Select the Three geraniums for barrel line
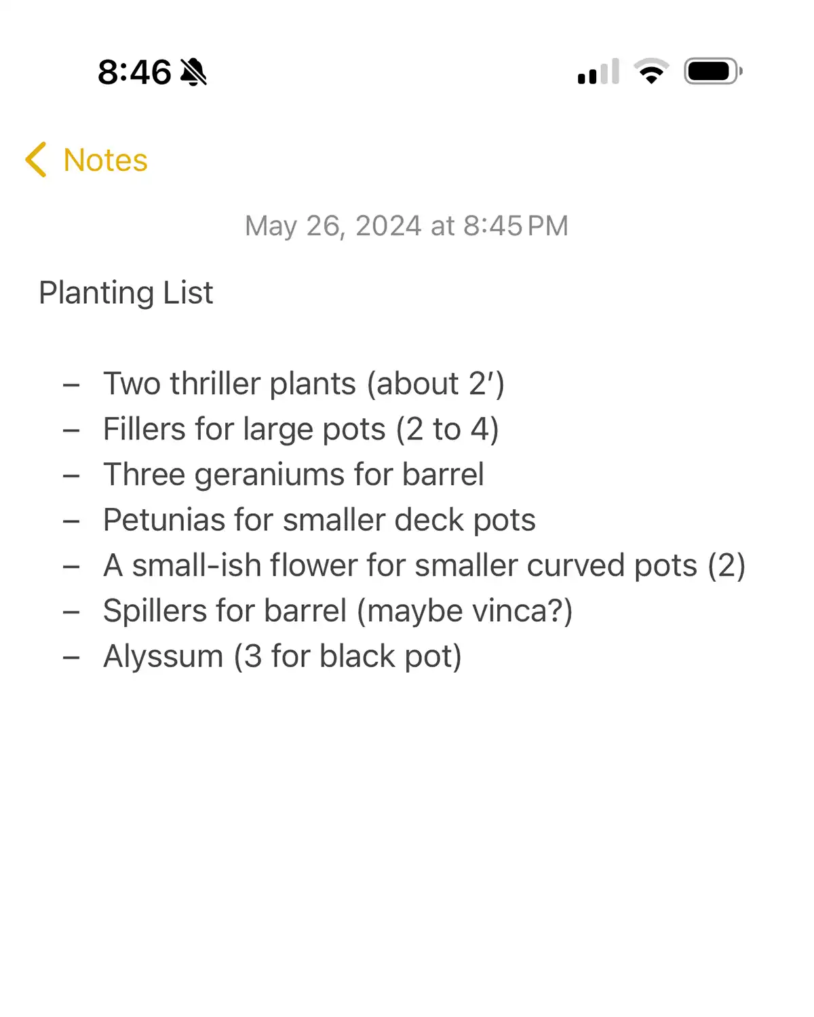This screenshot has width=814, height=1017. click(294, 475)
